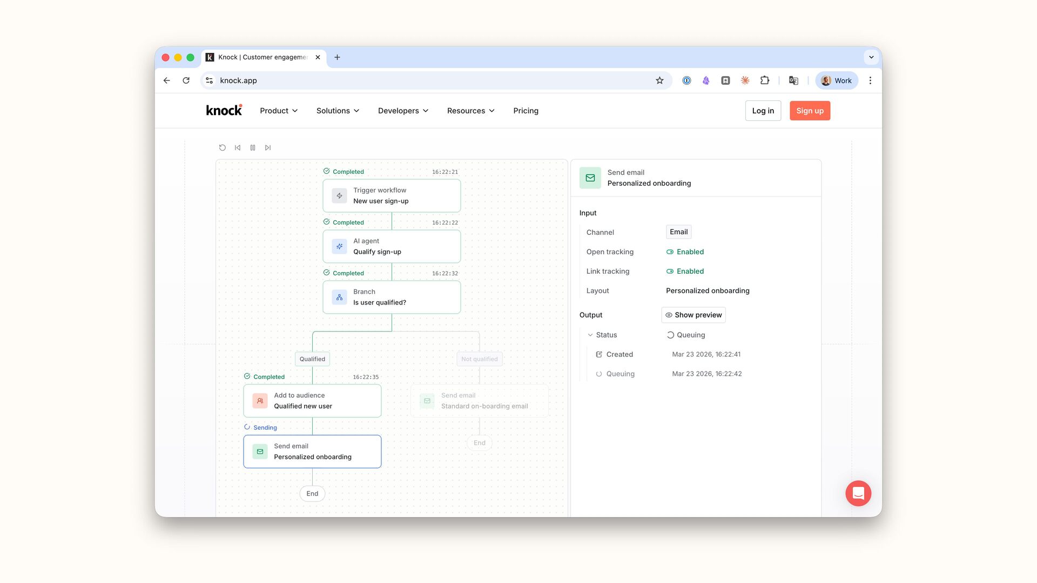Click the Branch node icon

(x=339, y=297)
